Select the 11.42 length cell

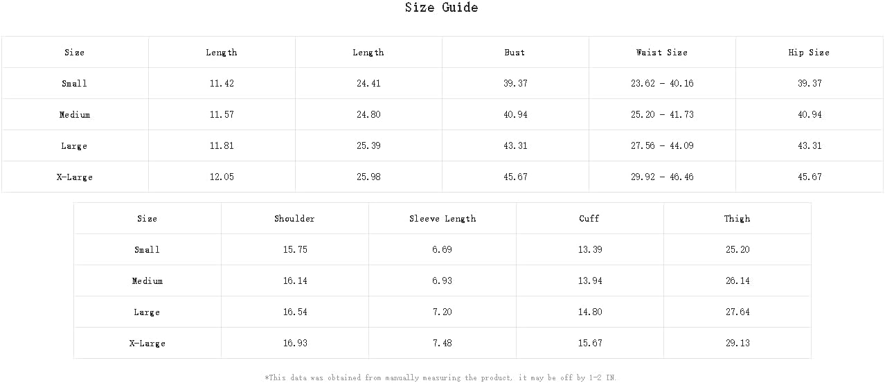click(222, 84)
